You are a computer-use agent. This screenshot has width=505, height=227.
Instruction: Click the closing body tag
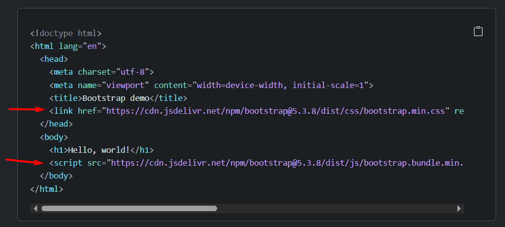56,176
